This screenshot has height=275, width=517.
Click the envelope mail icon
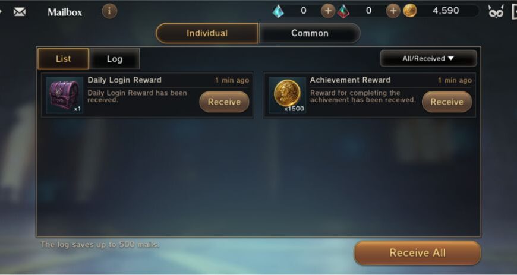[x=20, y=12]
